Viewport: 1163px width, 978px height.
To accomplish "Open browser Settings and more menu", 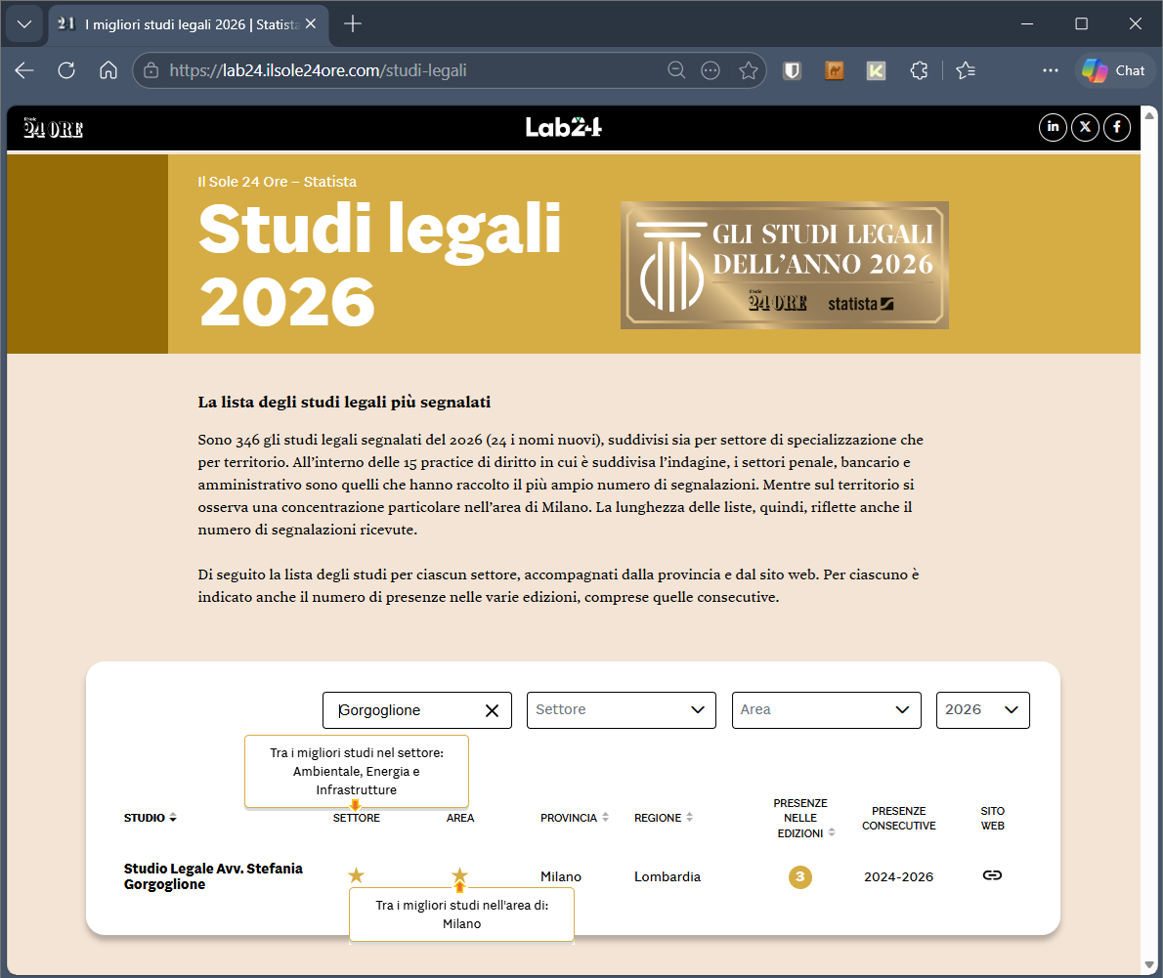I will [x=1051, y=70].
